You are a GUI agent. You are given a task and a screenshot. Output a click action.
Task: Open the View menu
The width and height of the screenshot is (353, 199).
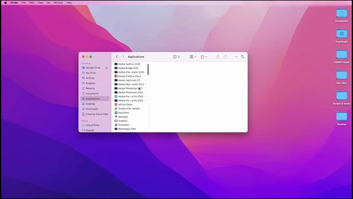coord(40,3)
